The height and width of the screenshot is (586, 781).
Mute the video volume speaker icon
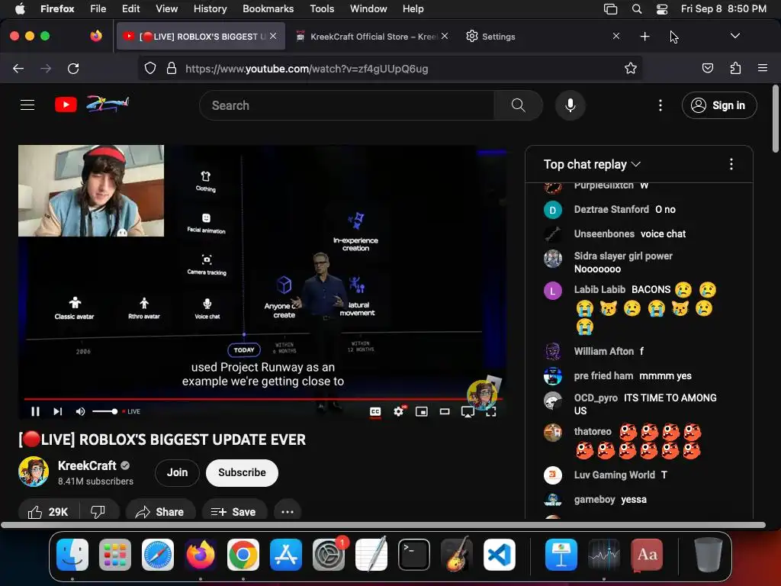tap(80, 411)
